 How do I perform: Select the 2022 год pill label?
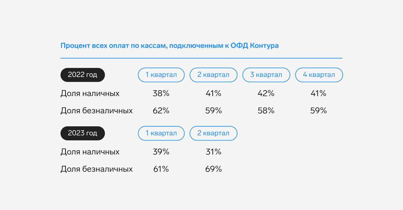[83, 75]
